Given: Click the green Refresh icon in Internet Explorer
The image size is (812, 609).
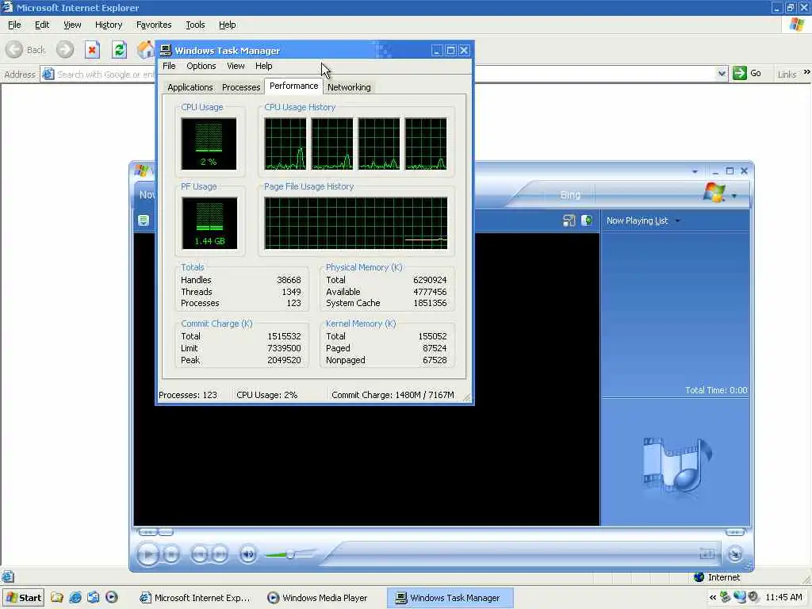Looking at the screenshot, I should (x=119, y=50).
